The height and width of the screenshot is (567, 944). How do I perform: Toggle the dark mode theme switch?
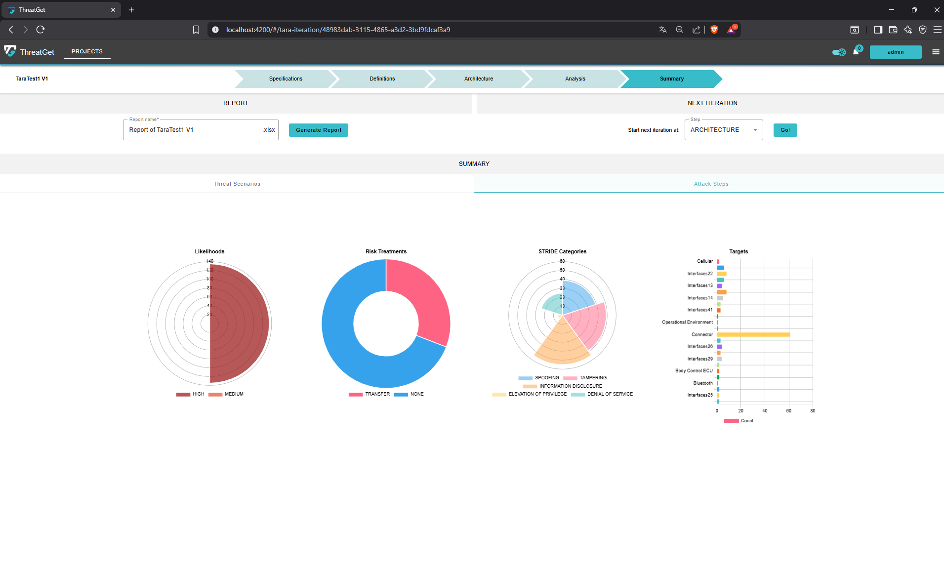[839, 52]
